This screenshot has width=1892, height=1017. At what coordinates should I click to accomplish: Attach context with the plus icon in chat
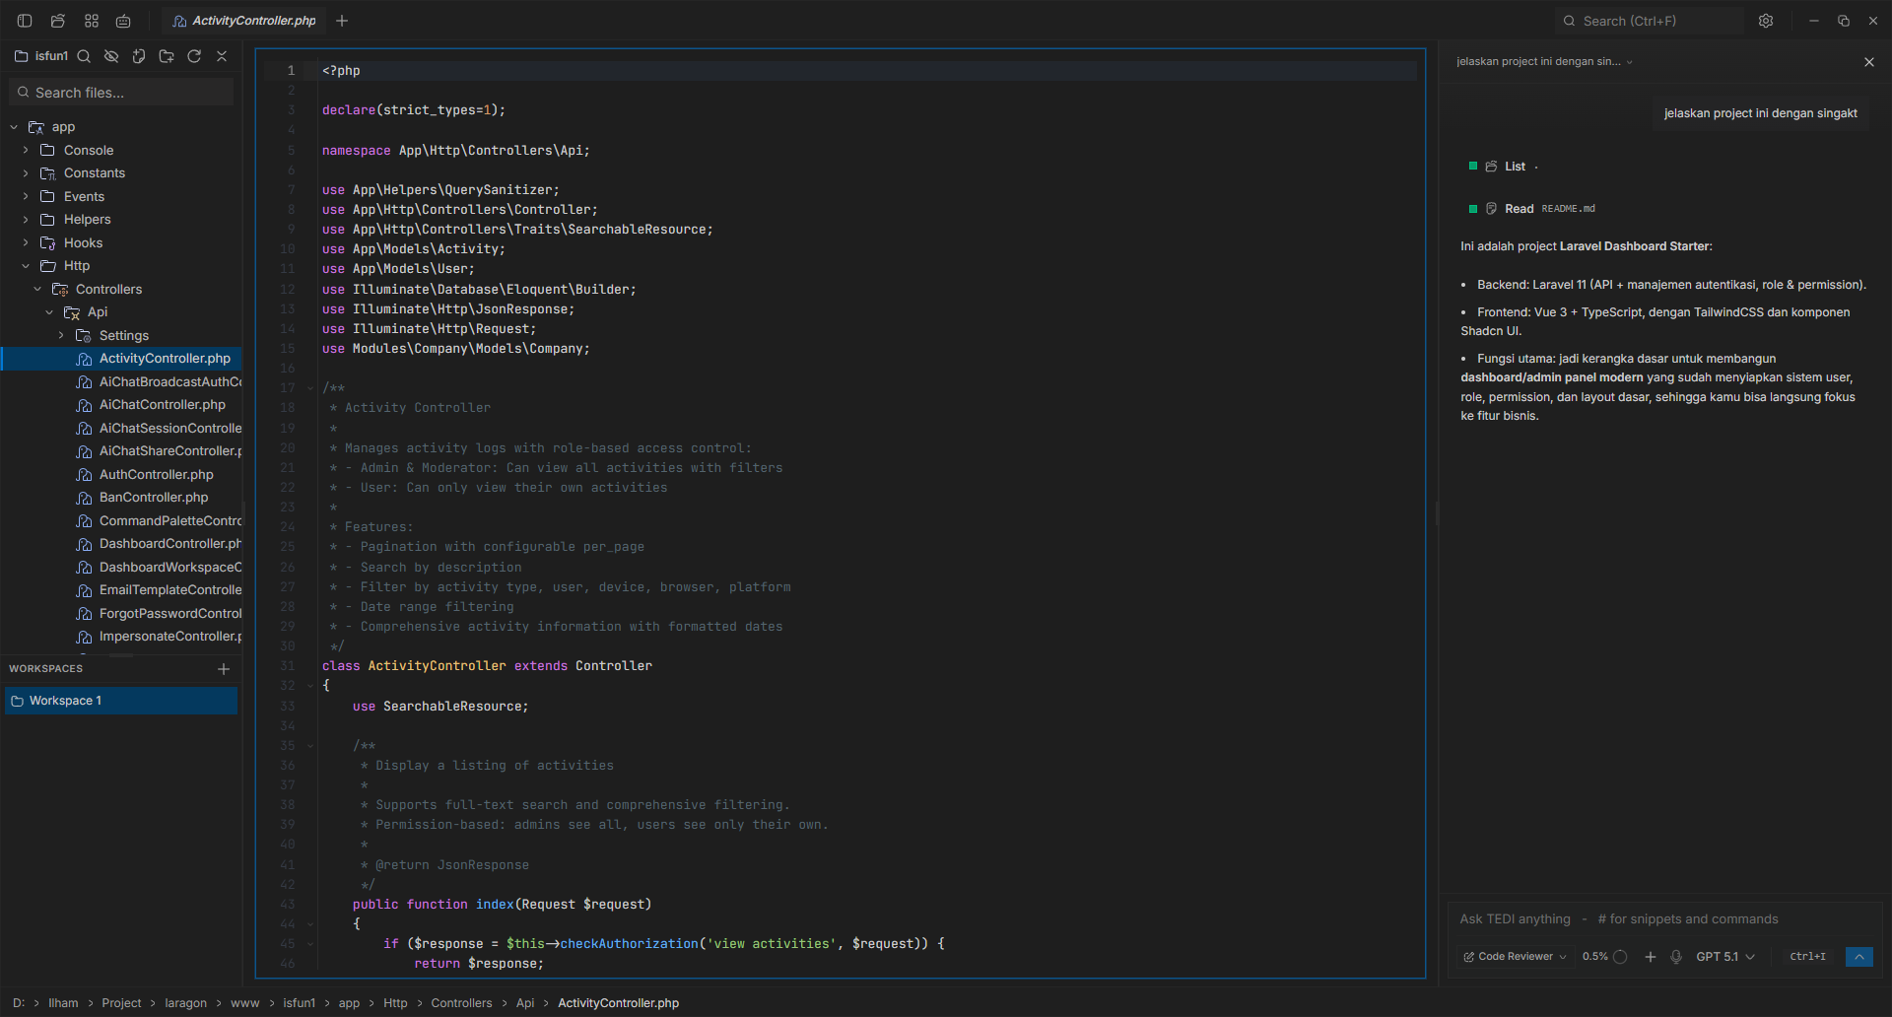click(x=1651, y=957)
